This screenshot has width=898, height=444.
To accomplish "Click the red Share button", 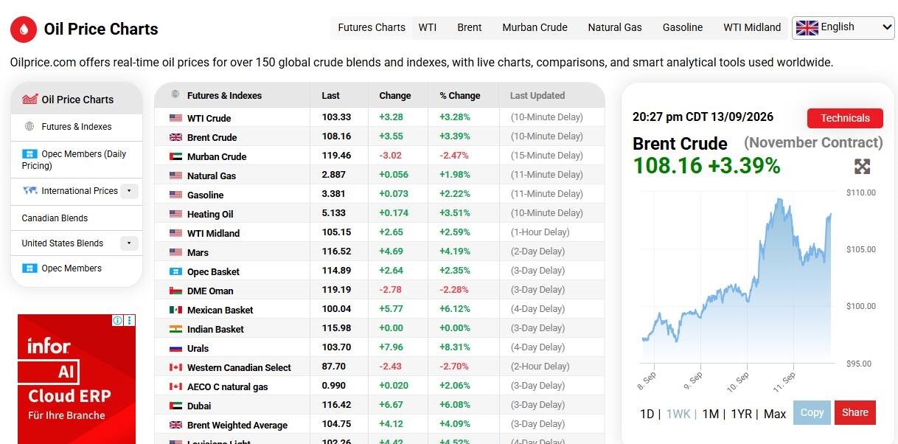I will coord(855,412).
